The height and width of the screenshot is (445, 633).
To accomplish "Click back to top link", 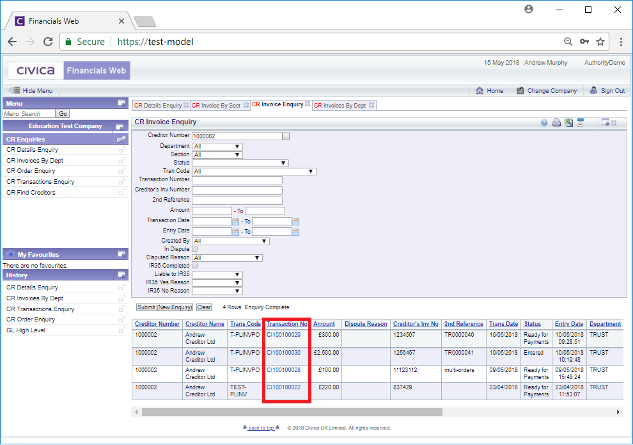I will (x=261, y=428).
